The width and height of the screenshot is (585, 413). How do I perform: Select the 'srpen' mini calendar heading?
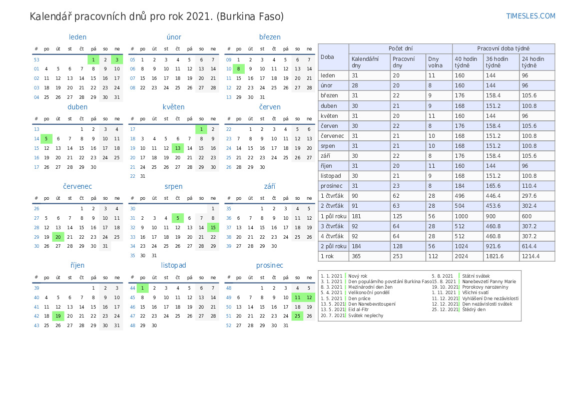[174, 186]
